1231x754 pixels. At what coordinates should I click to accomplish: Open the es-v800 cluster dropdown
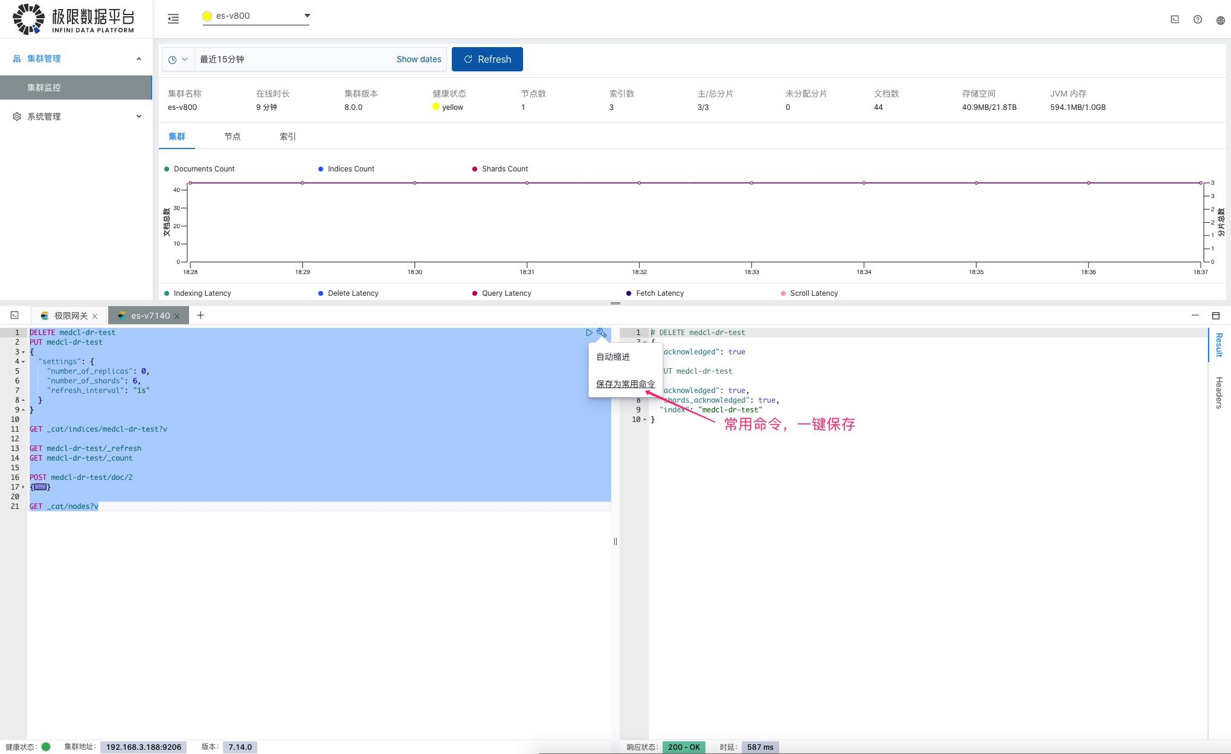(256, 16)
